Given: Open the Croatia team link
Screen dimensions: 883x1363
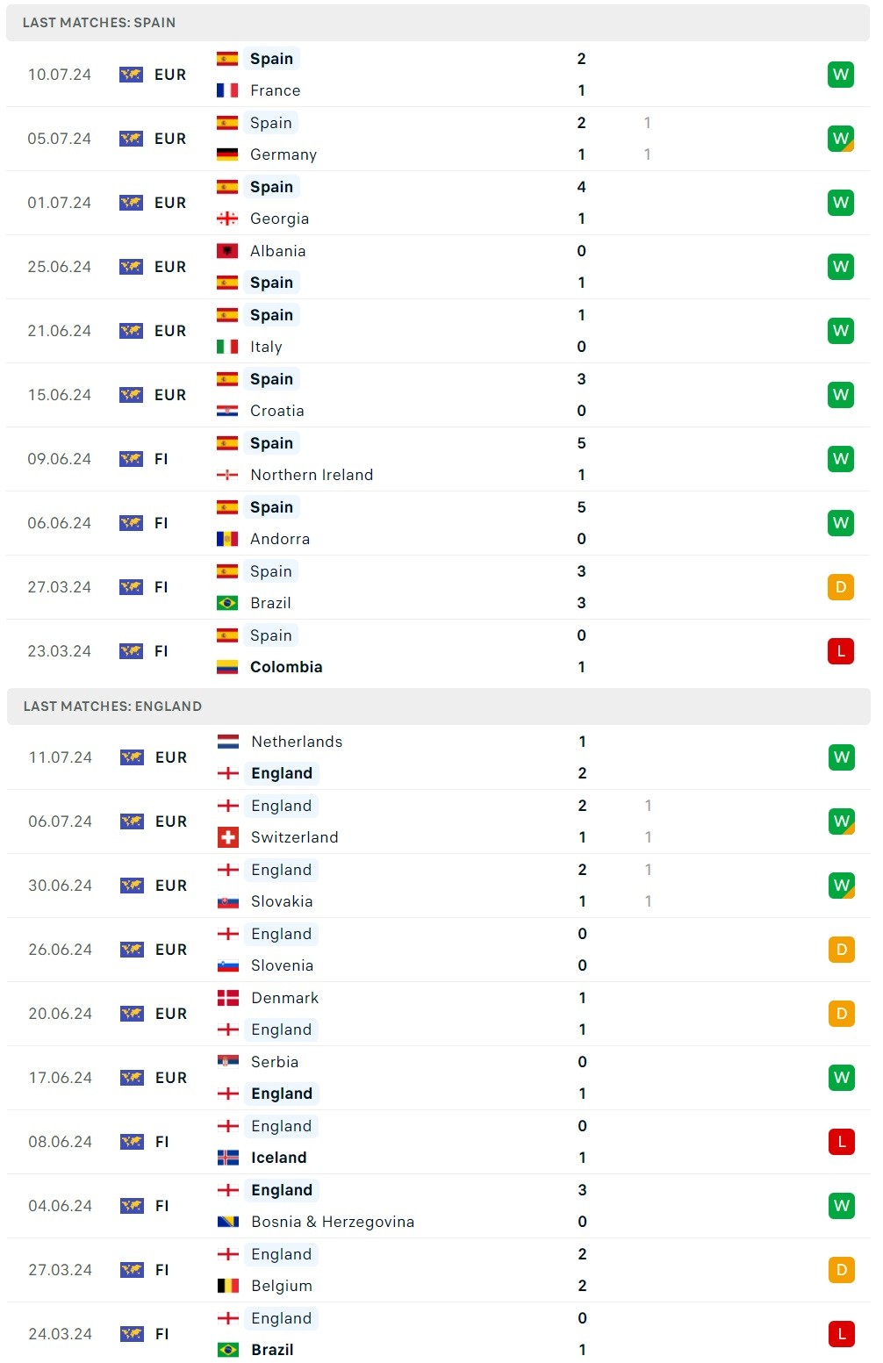Looking at the screenshot, I should [276, 411].
